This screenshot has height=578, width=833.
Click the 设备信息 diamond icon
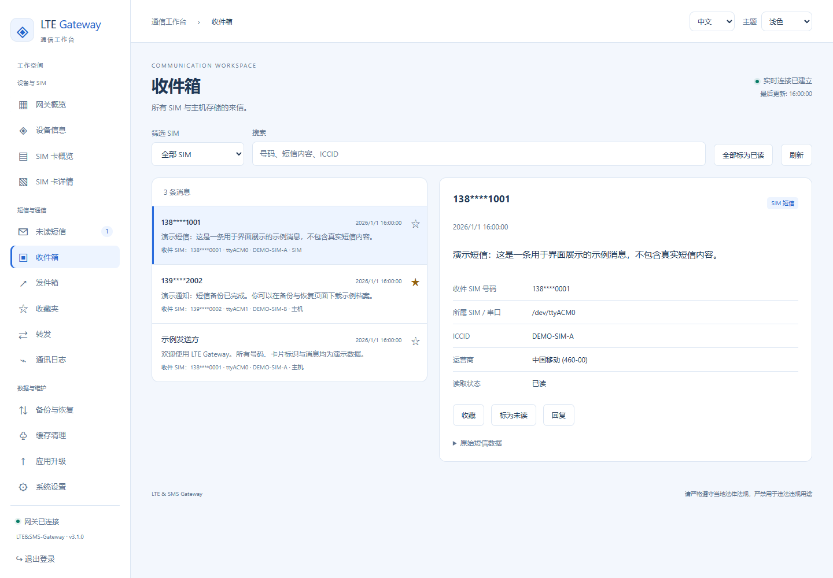[23, 131]
